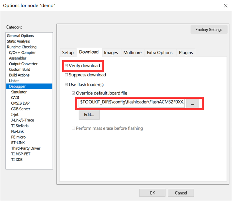This screenshot has width=232, height=201.
Task: Enable the Suppress download checkbox
Action: [67, 75]
